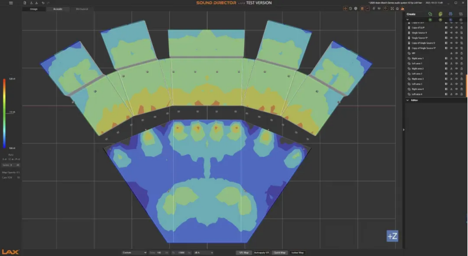Select the Copy of GLP row

(x=435, y=28)
